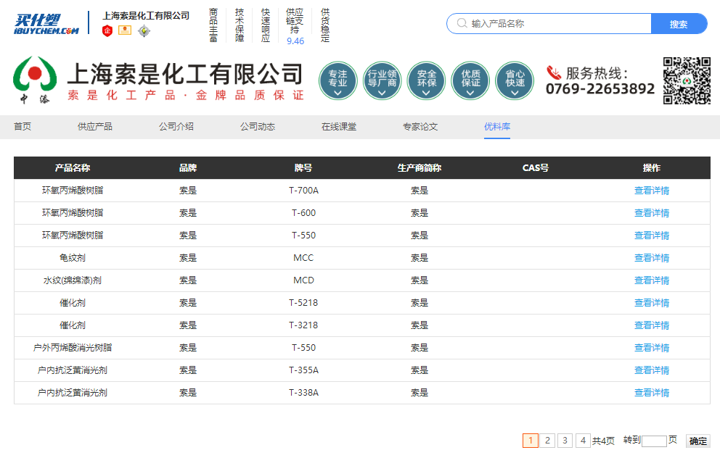Select the 优料库 tab
This screenshot has height=458, width=720.
(497, 127)
